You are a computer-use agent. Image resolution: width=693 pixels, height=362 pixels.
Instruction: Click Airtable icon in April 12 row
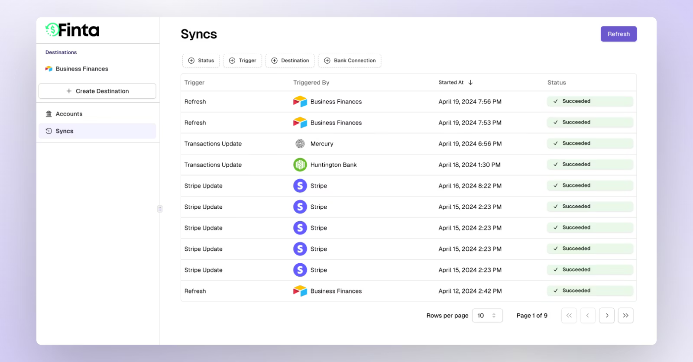click(x=300, y=291)
